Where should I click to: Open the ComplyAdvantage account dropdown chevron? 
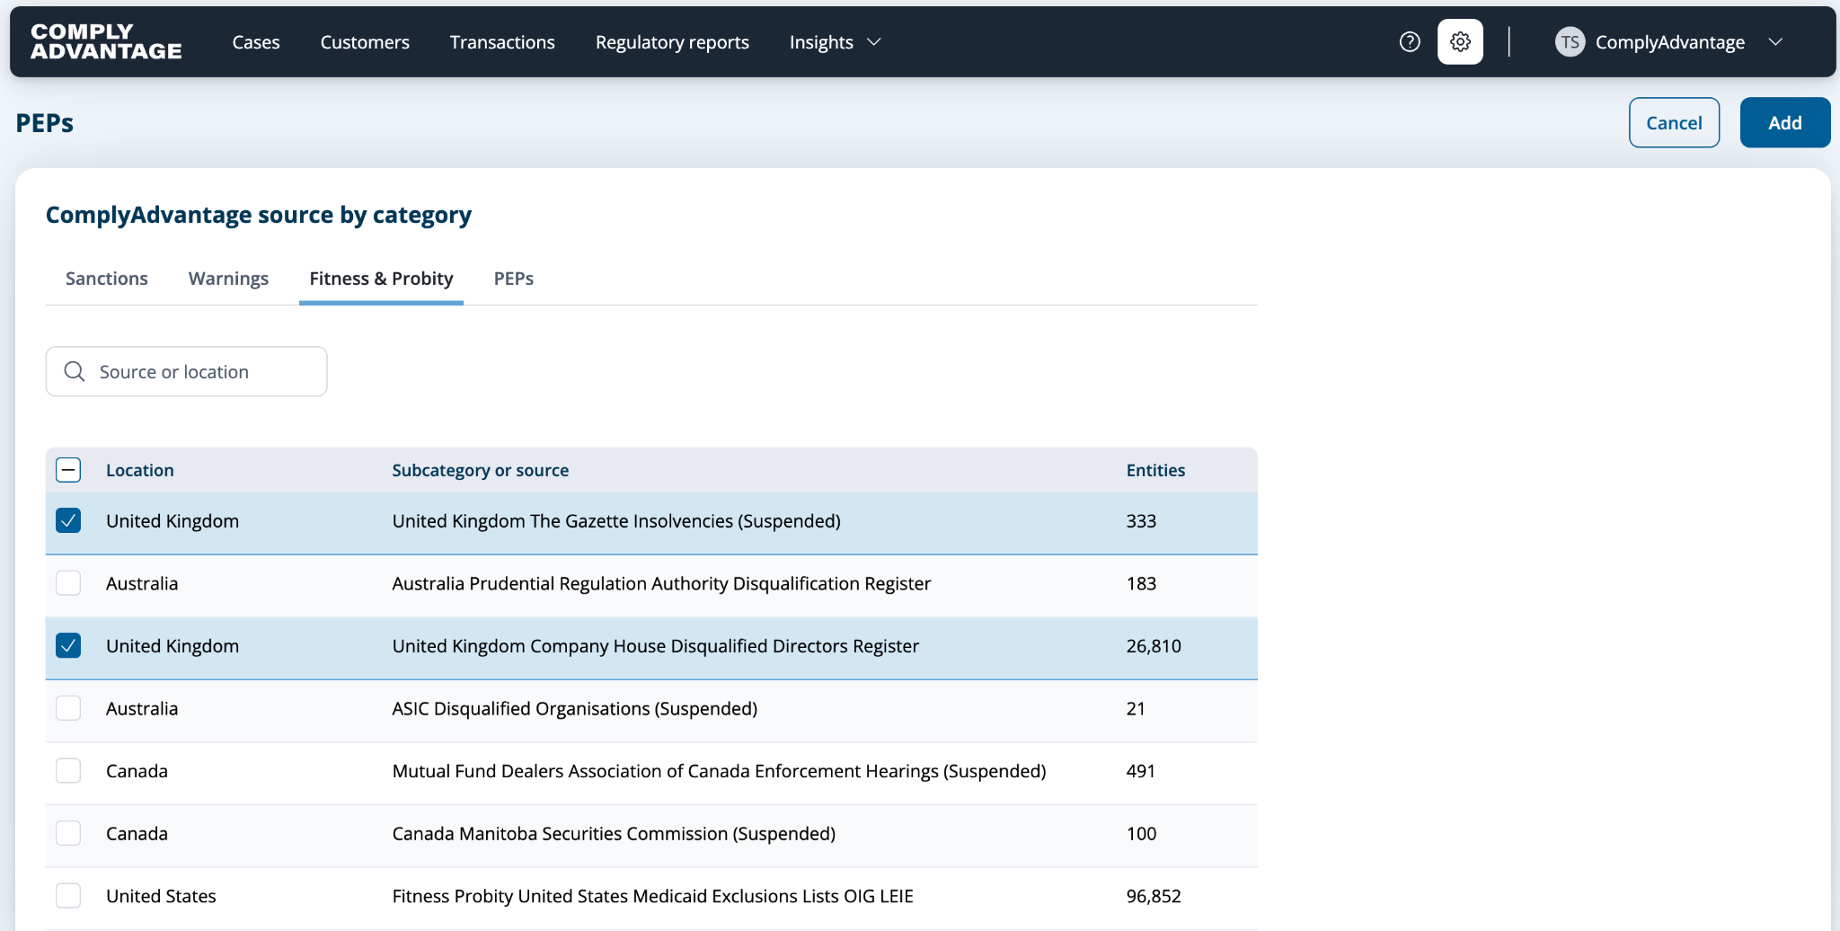(1775, 42)
